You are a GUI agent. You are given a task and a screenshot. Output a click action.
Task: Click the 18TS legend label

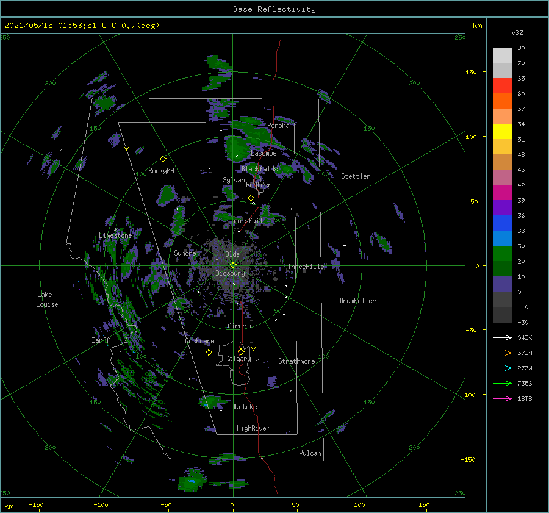coord(525,398)
